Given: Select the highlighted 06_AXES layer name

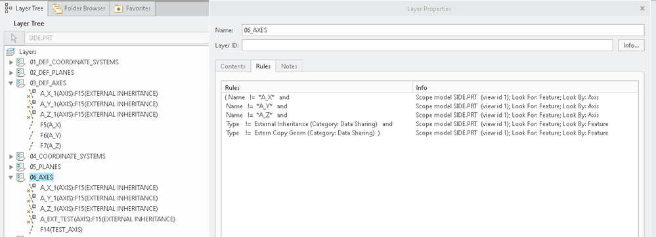Looking at the screenshot, I should pos(41,177).
